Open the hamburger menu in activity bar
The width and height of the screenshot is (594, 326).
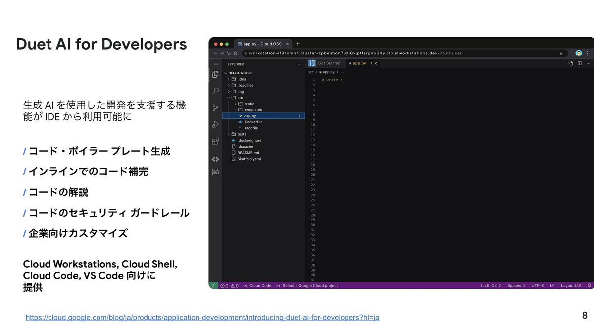pyautogui.click(x=215, y=63)
